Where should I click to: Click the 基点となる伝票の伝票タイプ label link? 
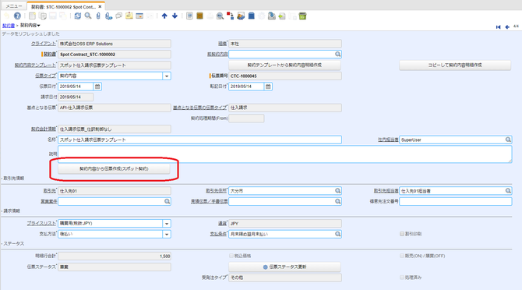199,108
